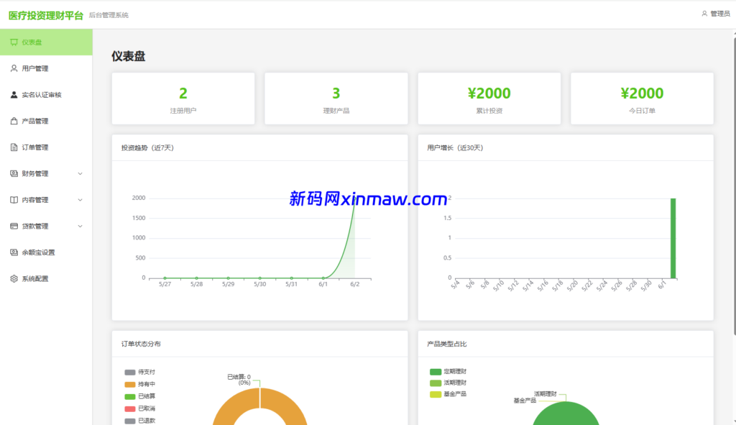Open the 订单管理 menu item
Image resolution: width=736 pixels, height=425 pixels.
coord(46,147)
